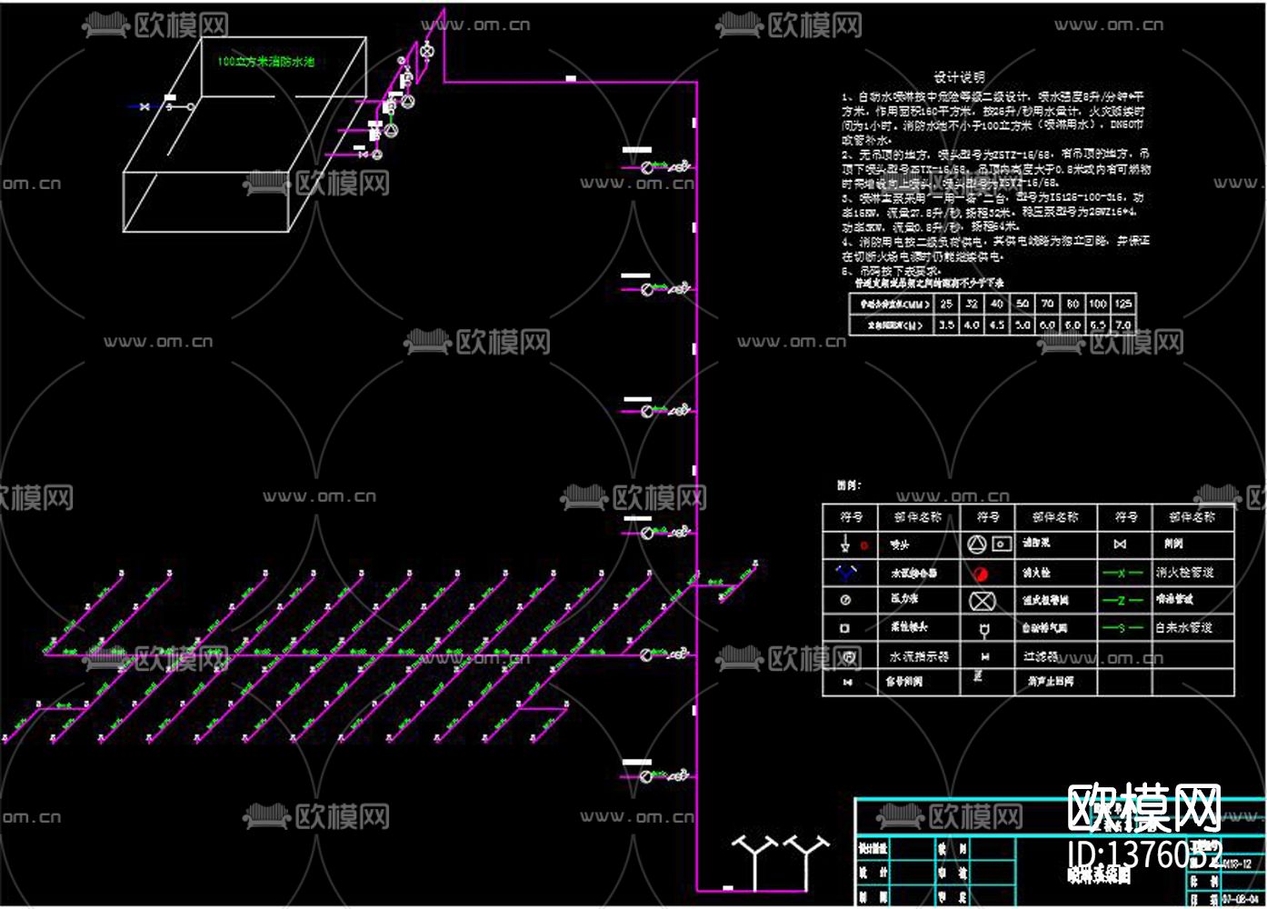The height and width of the screenshot is (909, 1267).
Task: Select the 4.5 hanger spacing cell
Action: click(997, 325)
